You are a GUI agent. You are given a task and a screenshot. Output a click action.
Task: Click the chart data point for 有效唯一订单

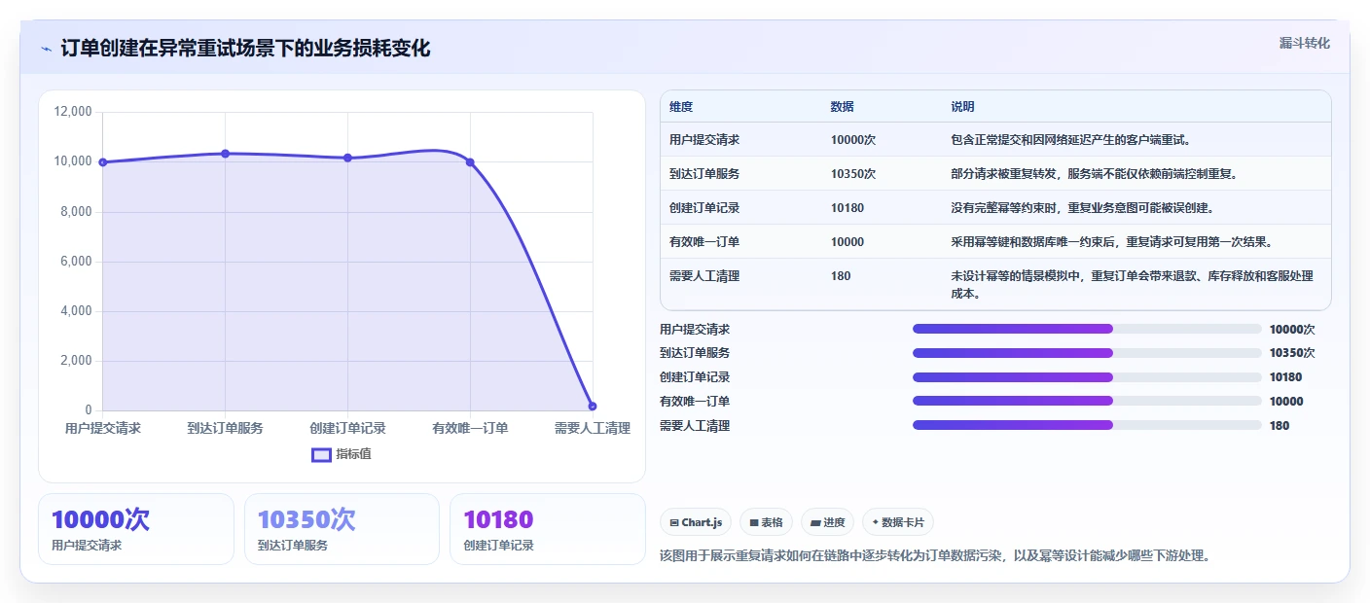470,162
